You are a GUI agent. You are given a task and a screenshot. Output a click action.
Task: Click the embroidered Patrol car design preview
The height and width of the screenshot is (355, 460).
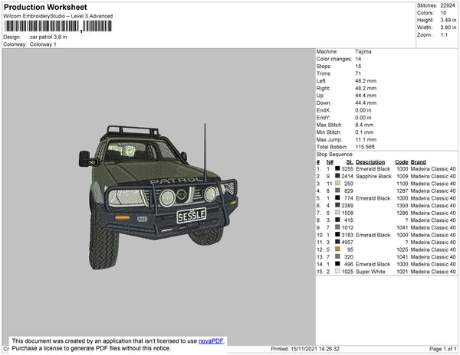159,196
